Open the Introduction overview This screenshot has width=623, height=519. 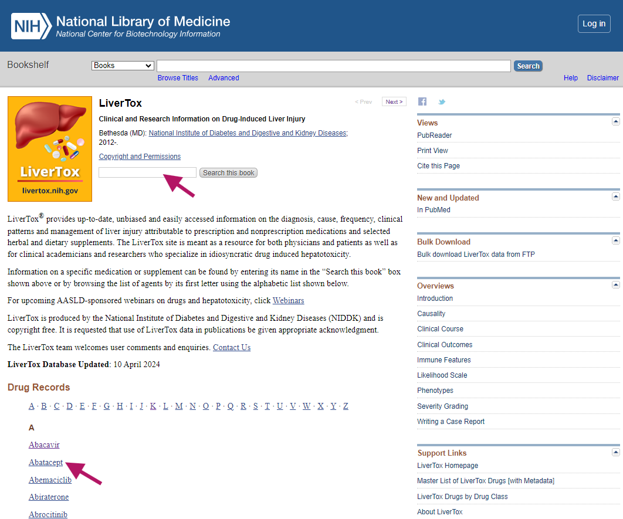pos(435,298)
